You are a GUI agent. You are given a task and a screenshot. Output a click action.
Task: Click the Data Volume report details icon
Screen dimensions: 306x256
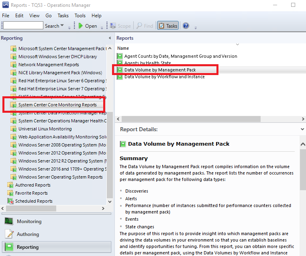(x=123, y=144)
